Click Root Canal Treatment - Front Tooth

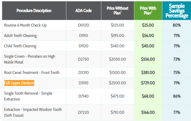click(32, 73)
